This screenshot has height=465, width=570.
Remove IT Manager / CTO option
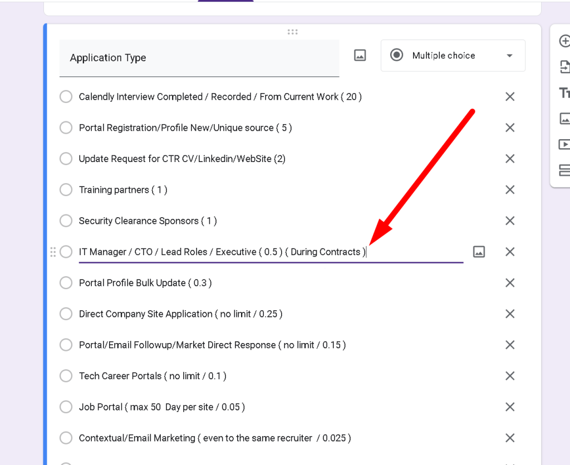point(510,252)
